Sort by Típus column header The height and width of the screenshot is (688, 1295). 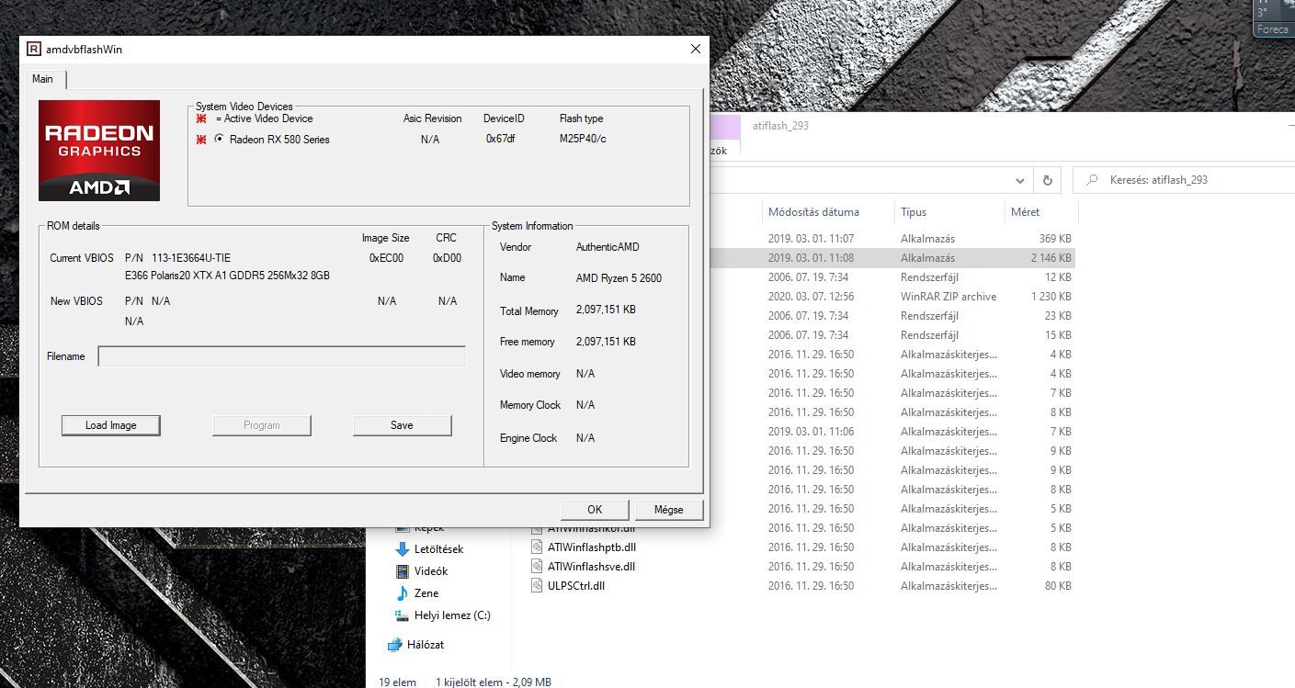pos(914,212)
